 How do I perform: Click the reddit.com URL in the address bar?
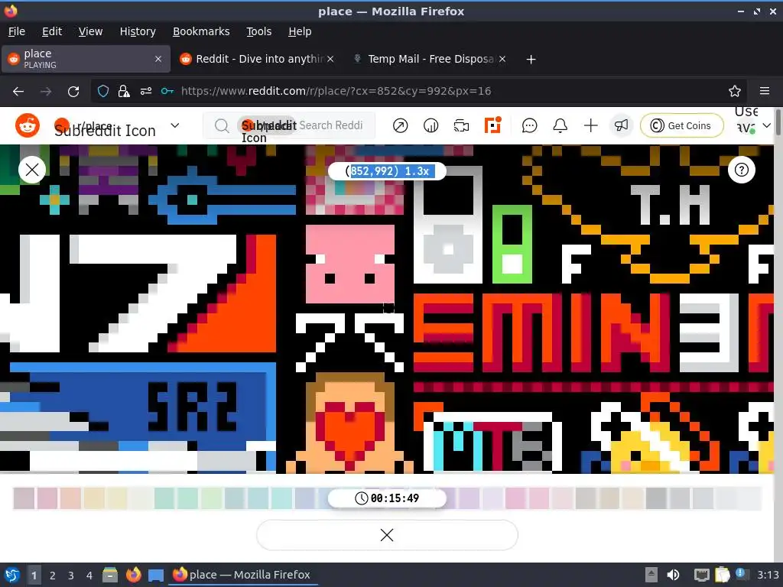pyautogui.click(x=336, y=91)
